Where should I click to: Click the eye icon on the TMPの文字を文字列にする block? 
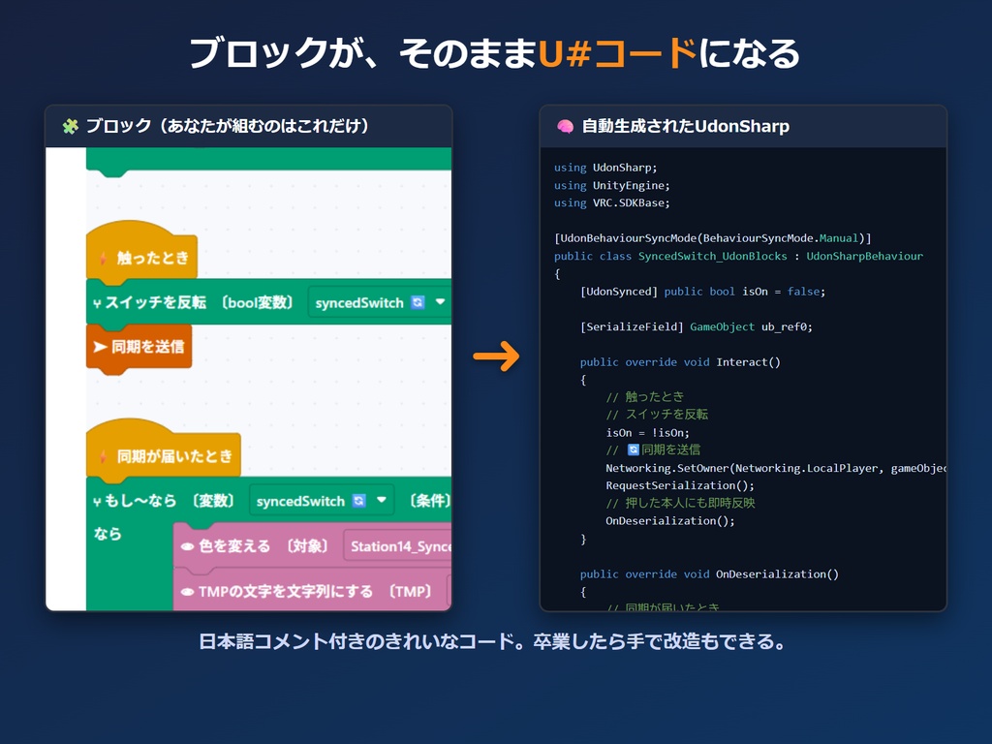tap(187, 592)
